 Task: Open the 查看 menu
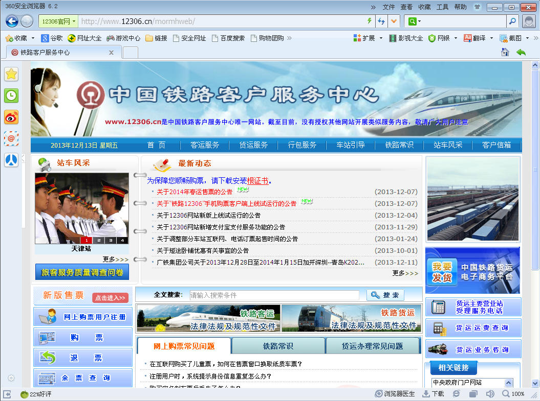click(406, 7)
